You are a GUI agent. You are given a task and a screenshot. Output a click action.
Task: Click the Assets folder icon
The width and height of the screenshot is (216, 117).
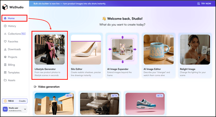pyautogui.click(x=5, y=80)
